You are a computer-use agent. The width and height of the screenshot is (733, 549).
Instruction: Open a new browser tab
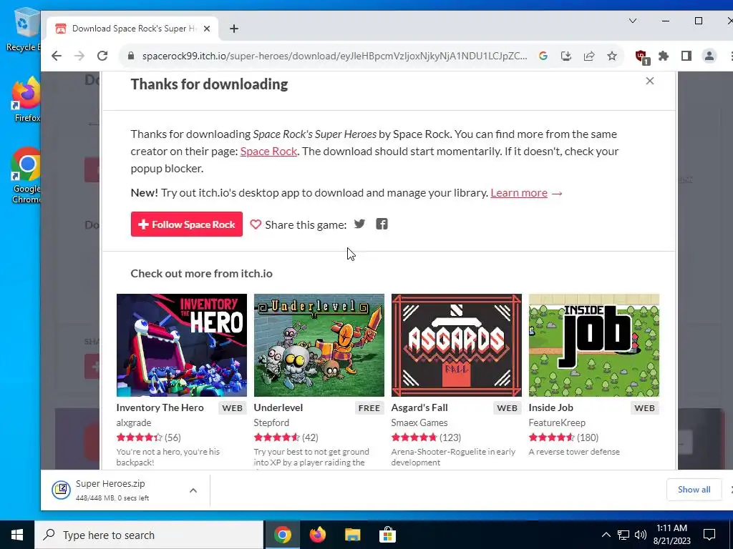coord(234,29)
